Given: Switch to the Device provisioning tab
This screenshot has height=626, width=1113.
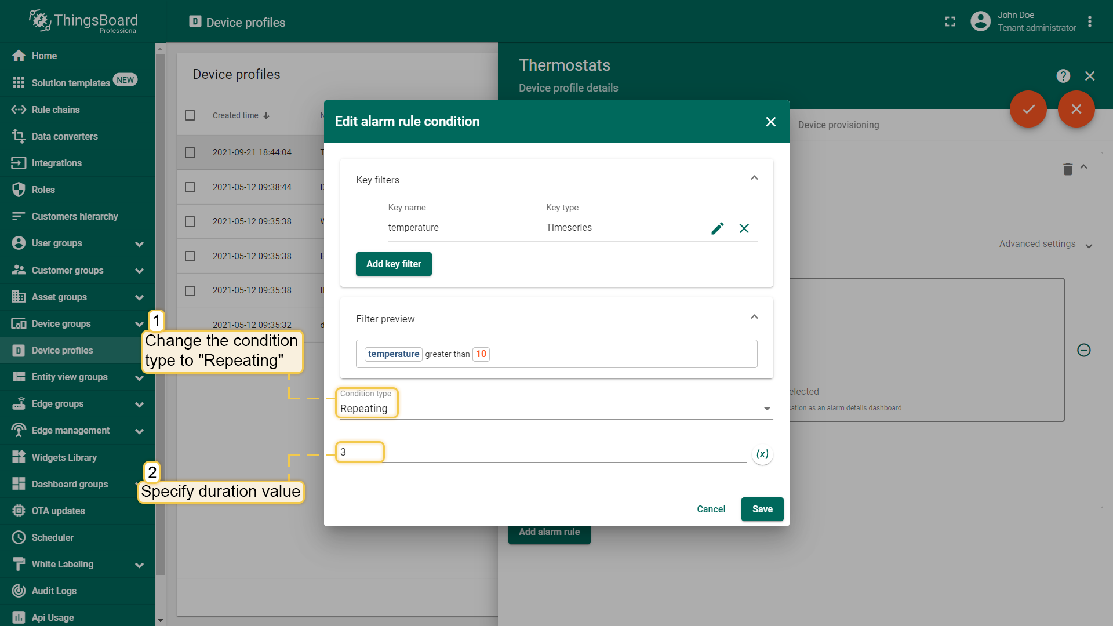Looking at the screenshot, I should point(838,125).
